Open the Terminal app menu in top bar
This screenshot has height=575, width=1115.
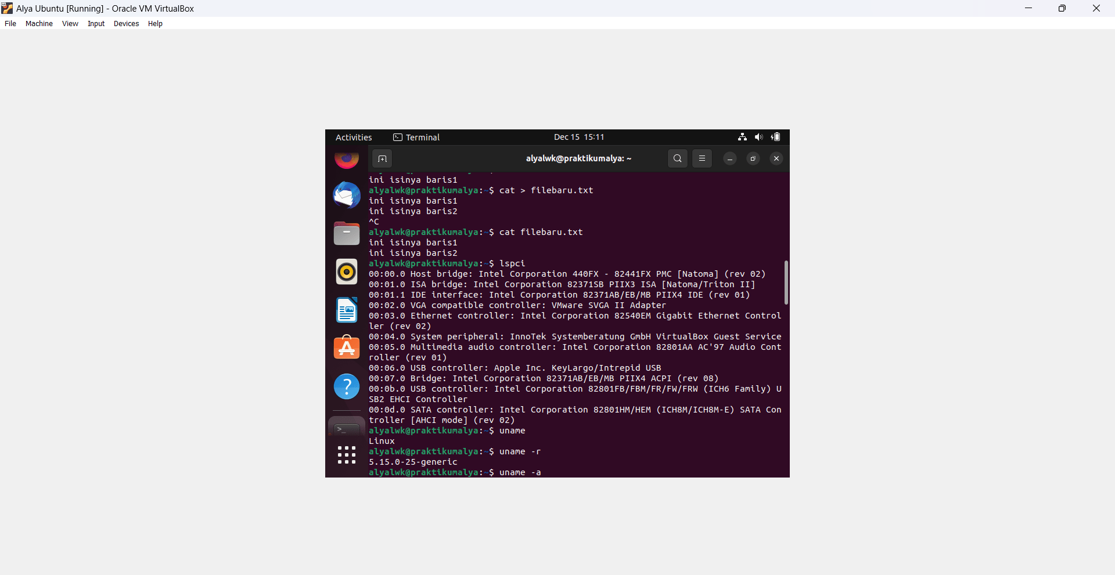coord(416,138)
